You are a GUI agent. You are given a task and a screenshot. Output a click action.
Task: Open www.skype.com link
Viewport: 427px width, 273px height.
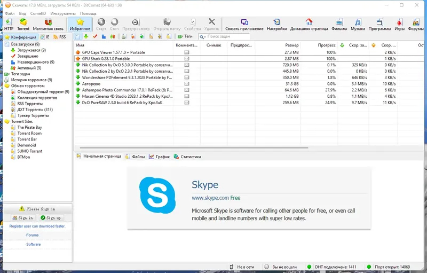pos(210,198)
